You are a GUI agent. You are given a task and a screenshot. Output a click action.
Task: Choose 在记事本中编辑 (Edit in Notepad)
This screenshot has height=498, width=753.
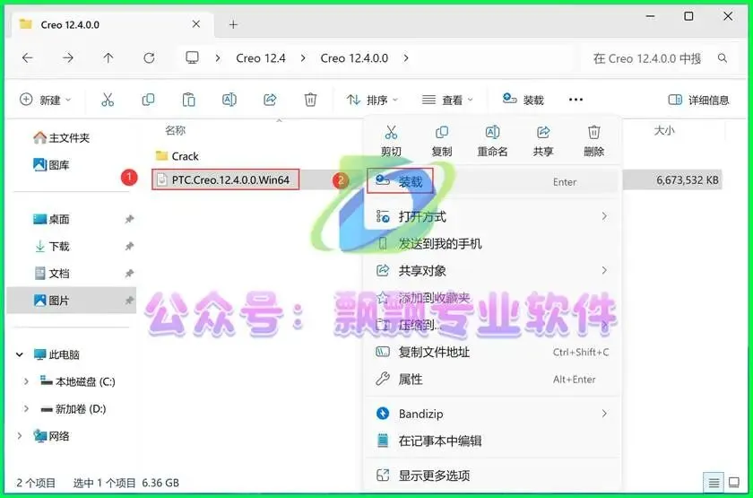point(492,441)
